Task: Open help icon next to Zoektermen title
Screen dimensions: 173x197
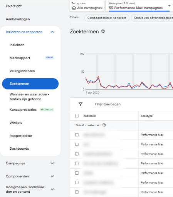Action: point(103,31)
